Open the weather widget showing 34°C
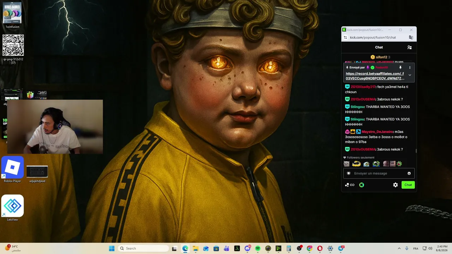 click(13, 248)
